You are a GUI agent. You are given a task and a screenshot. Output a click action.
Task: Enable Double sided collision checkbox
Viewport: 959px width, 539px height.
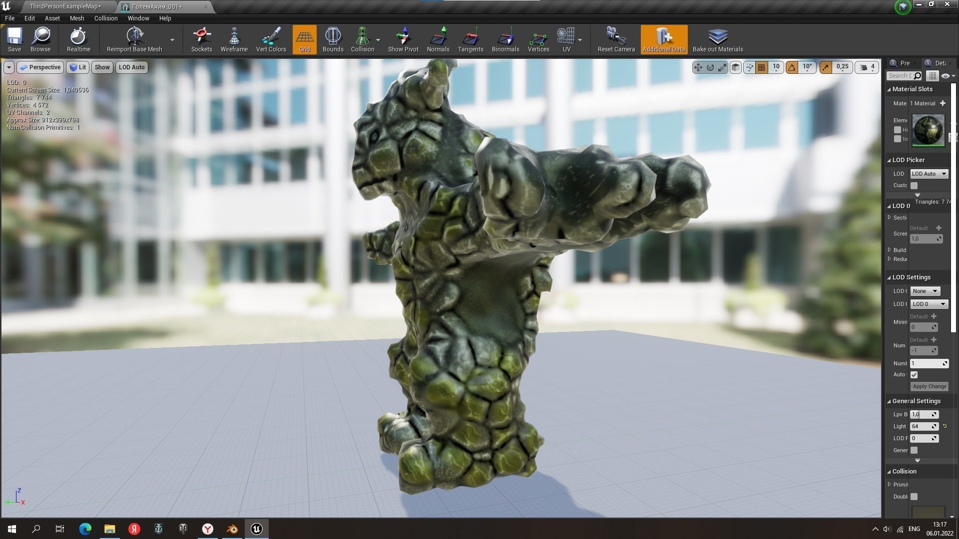pyautogui.click(x=914, y=497)
